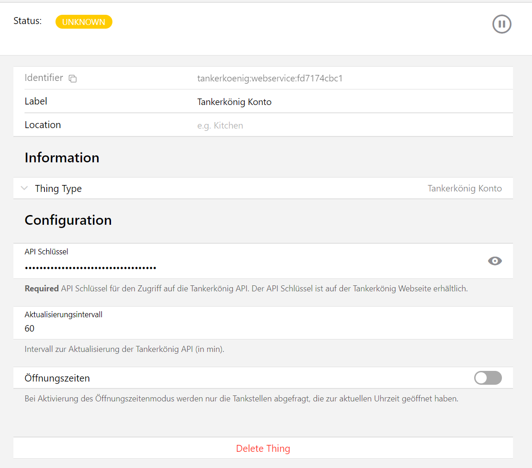Click the Intervall zur Aktualisierung description
The image size is (532, 468).
click(124, 349)
